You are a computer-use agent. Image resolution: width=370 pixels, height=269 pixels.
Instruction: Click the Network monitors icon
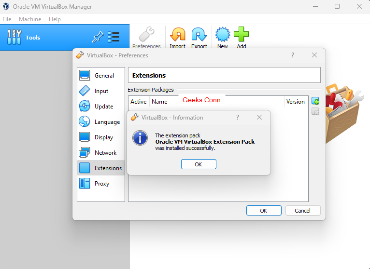[85, 152]
